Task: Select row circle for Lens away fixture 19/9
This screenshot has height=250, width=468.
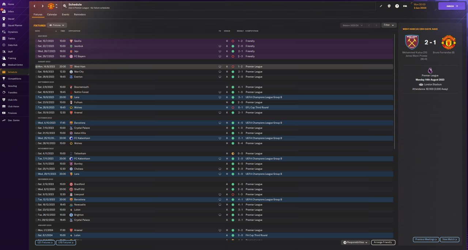Action: point(37,97)
